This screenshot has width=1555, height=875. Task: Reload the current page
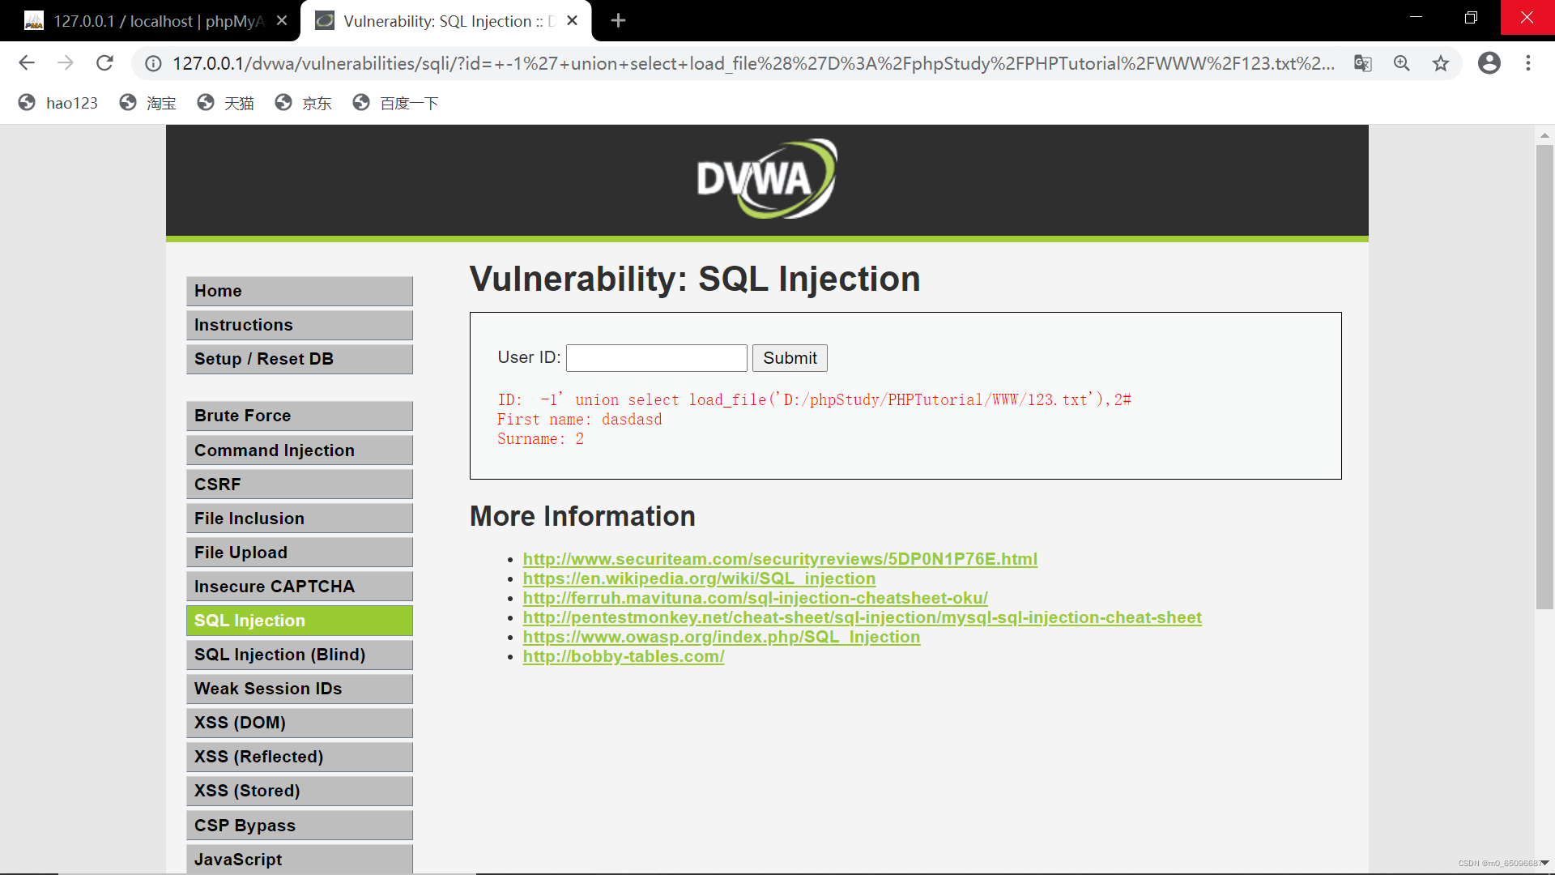[x=104, y=63]
